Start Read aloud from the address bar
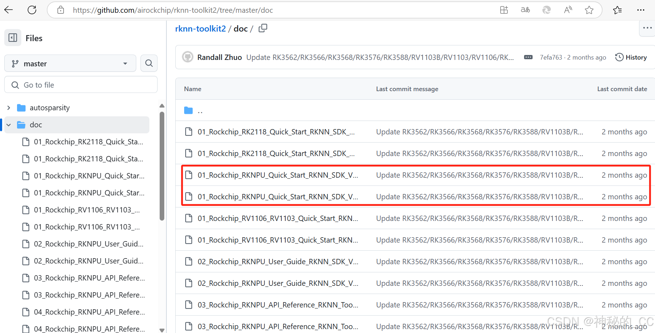 click(x=568, y=10)
